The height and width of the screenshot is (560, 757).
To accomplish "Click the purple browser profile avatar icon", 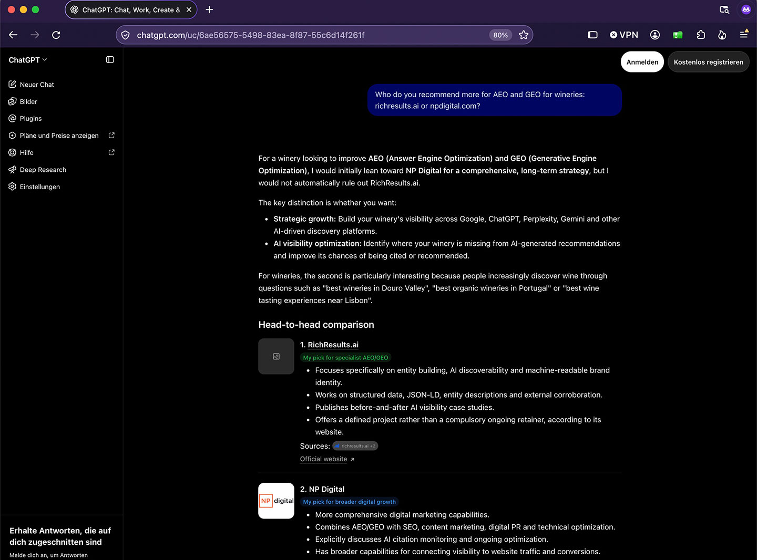I will (746, 9).
